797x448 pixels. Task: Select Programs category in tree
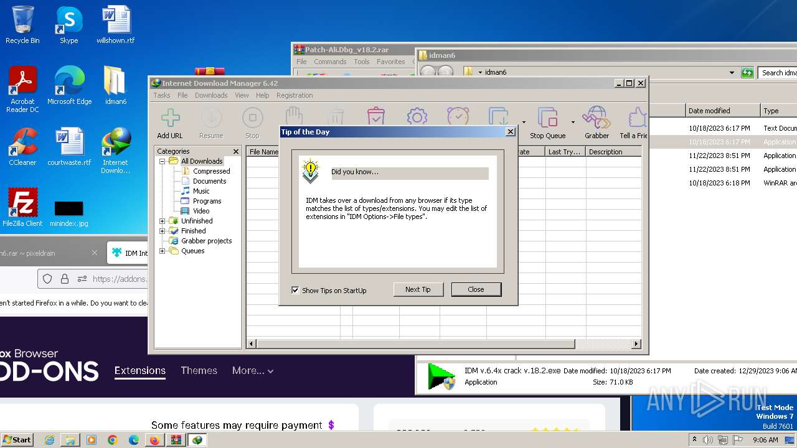(207, 201)
